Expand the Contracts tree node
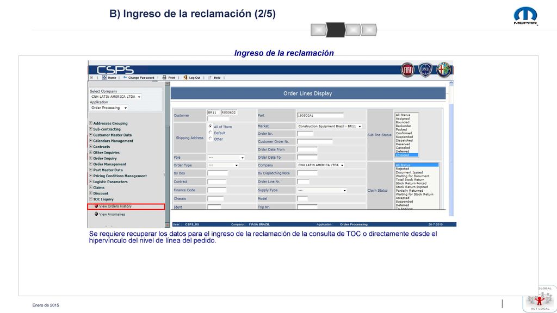 tap(91, 146)
